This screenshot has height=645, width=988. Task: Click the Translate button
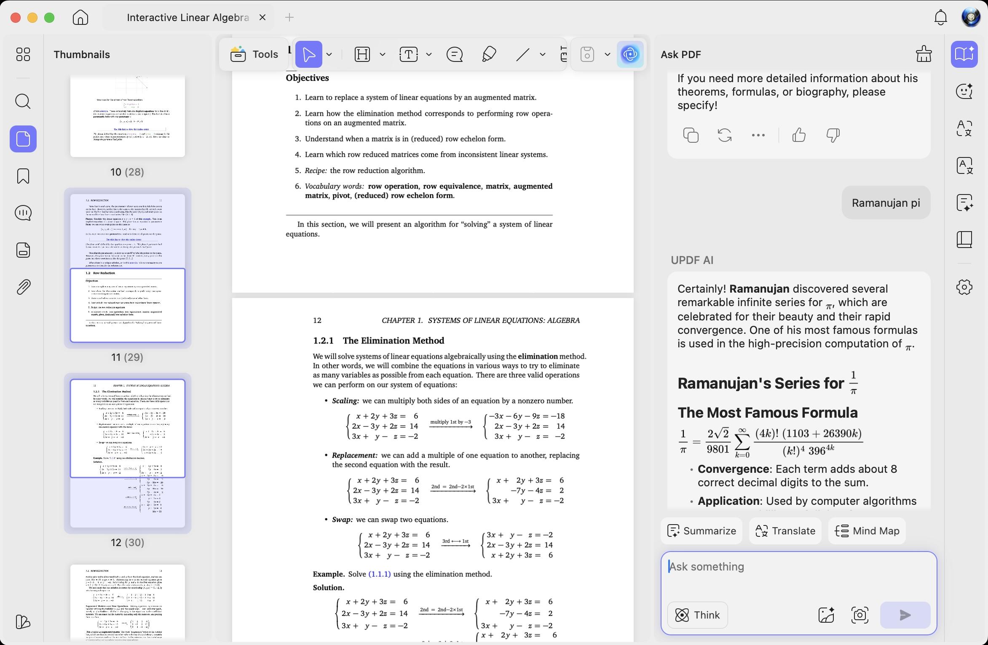(785, 531)
